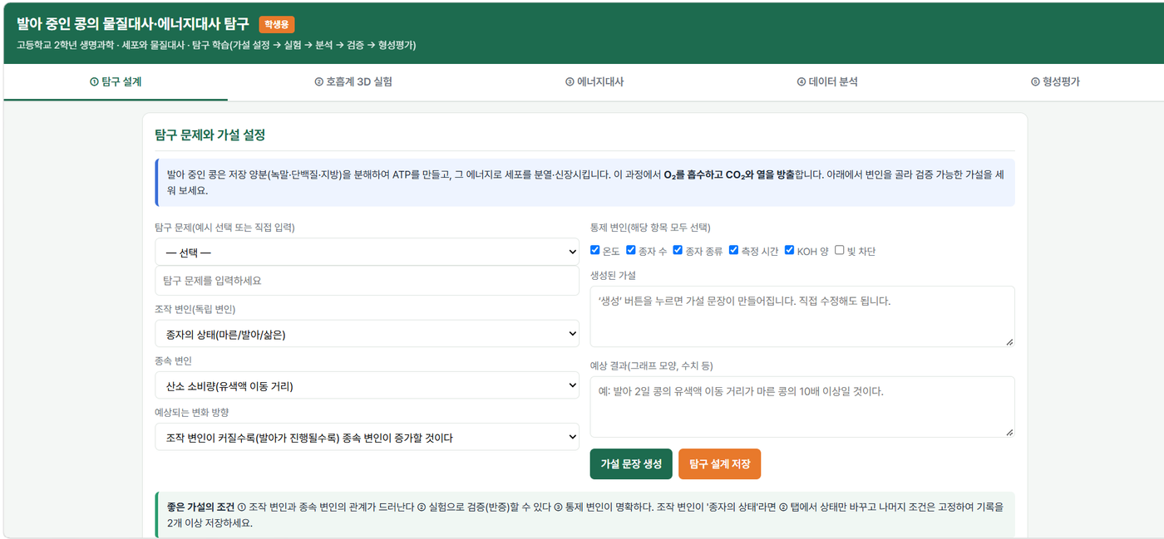Screen dimensions: 1164x539
Task: Toggle the 종자 종류 checkbox
Action: (x=678, y=250)
